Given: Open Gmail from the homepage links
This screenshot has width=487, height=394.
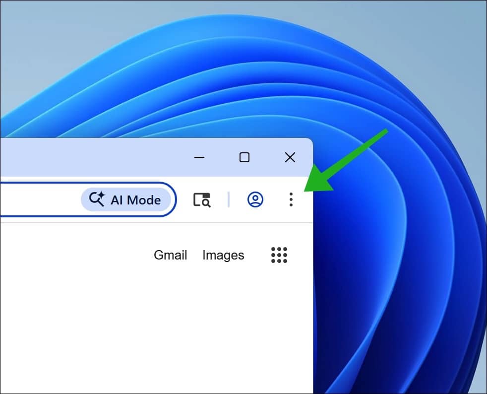Looking at the screenshot, I should (170, 255).
